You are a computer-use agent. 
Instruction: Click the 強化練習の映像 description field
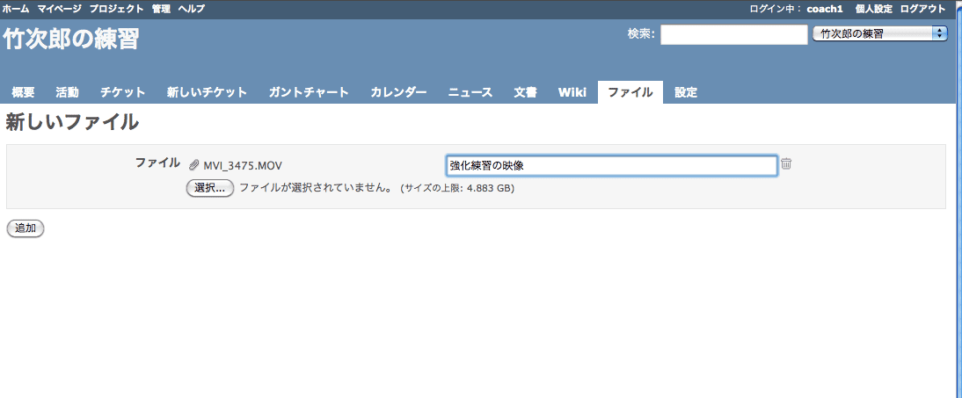coord(612,165)
